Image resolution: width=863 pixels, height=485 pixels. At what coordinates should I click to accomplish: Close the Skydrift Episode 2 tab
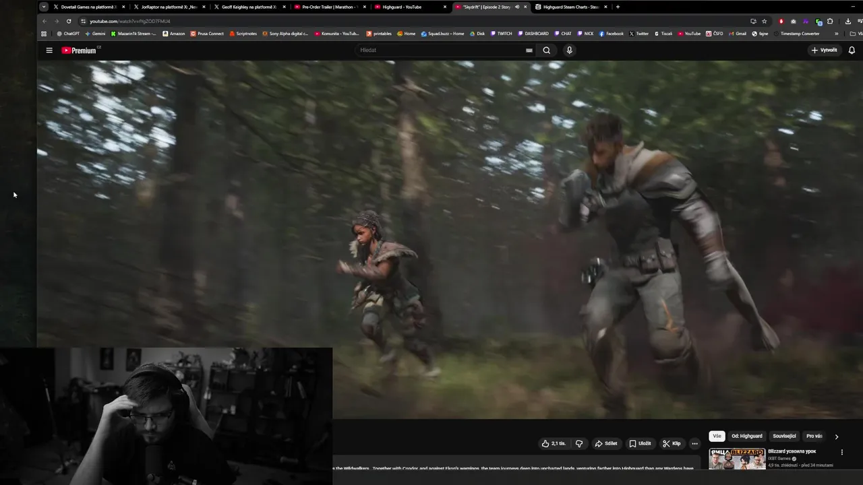525,7
